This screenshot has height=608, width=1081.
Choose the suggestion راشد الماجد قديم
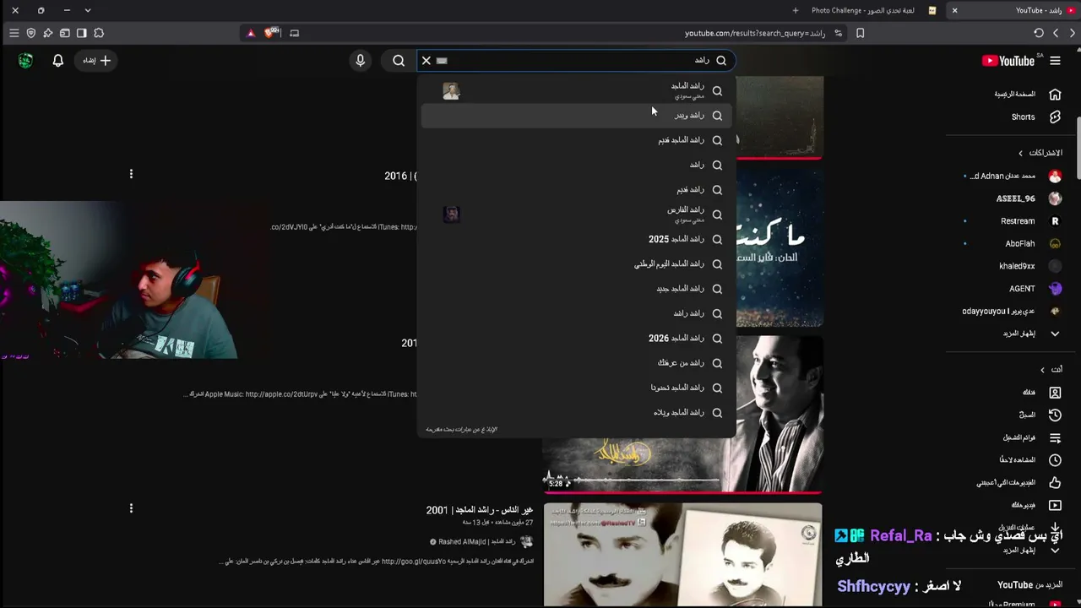coord(579,140)
